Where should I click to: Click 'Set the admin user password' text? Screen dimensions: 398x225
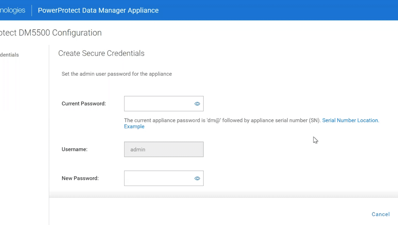click(117, 74)
